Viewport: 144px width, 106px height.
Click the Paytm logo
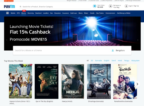pyautogui.click(x=9, y=6)
